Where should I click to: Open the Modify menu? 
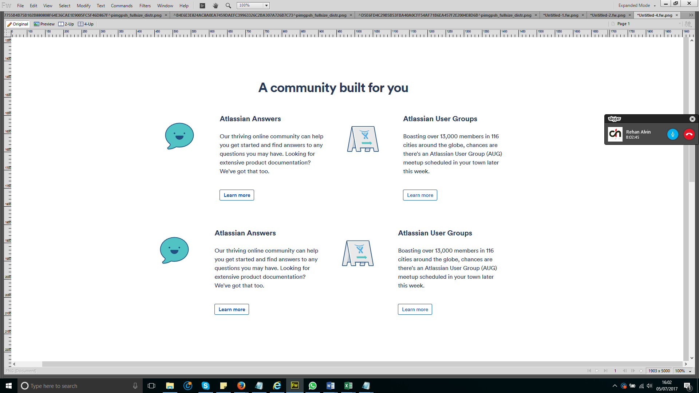point(84,5)
